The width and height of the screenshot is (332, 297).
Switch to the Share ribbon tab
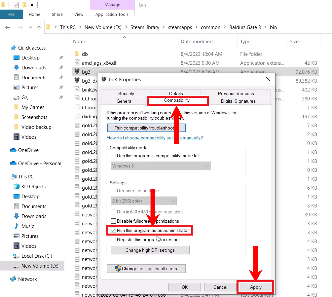(57, 15)
